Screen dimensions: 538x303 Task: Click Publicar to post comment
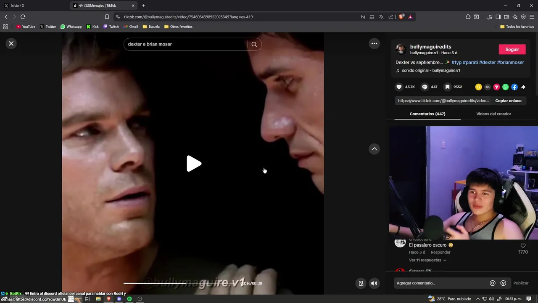coord(521,283)
